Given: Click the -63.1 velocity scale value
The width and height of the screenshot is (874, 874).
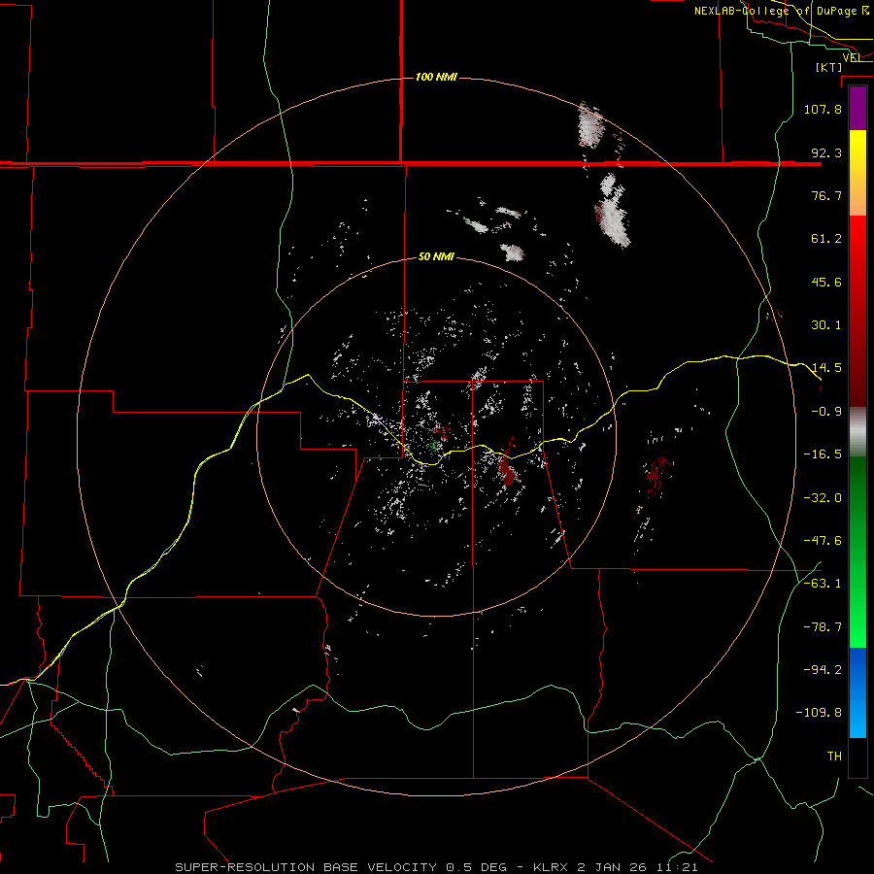Looking at the screenshot, I should click(x=823, y=584).
